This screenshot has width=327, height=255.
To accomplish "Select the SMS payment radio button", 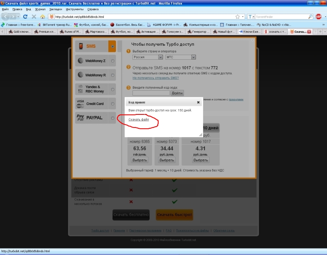I will (x=112, y=46).
